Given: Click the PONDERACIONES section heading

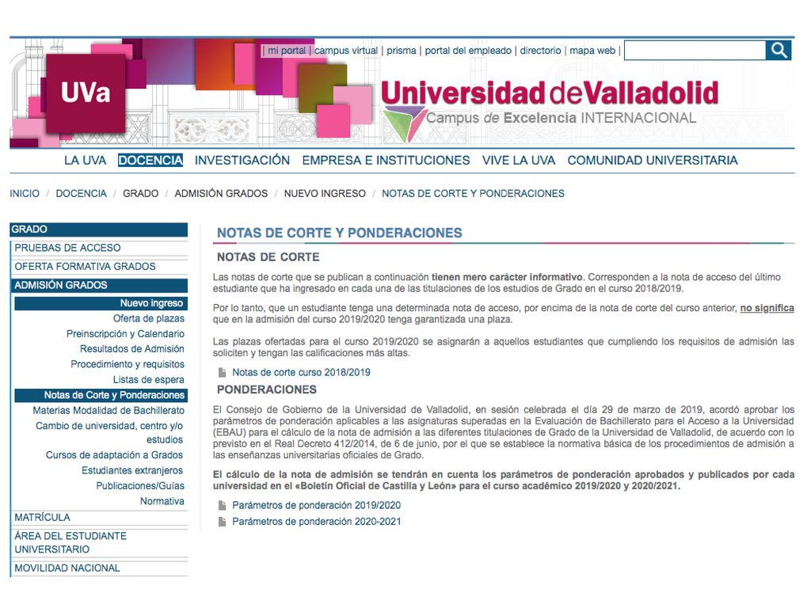Looking at the screenshot, I should pos(267,389).
